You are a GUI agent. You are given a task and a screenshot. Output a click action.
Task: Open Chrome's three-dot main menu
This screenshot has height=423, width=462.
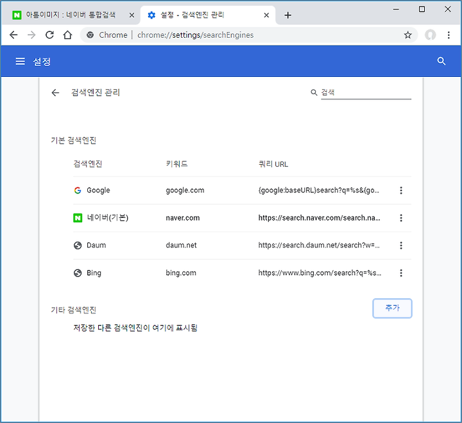click(x=449, y=35)
